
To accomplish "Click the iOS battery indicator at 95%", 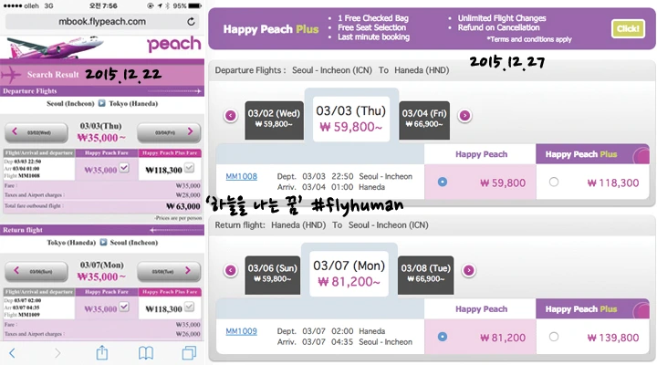I will point(194,5).
